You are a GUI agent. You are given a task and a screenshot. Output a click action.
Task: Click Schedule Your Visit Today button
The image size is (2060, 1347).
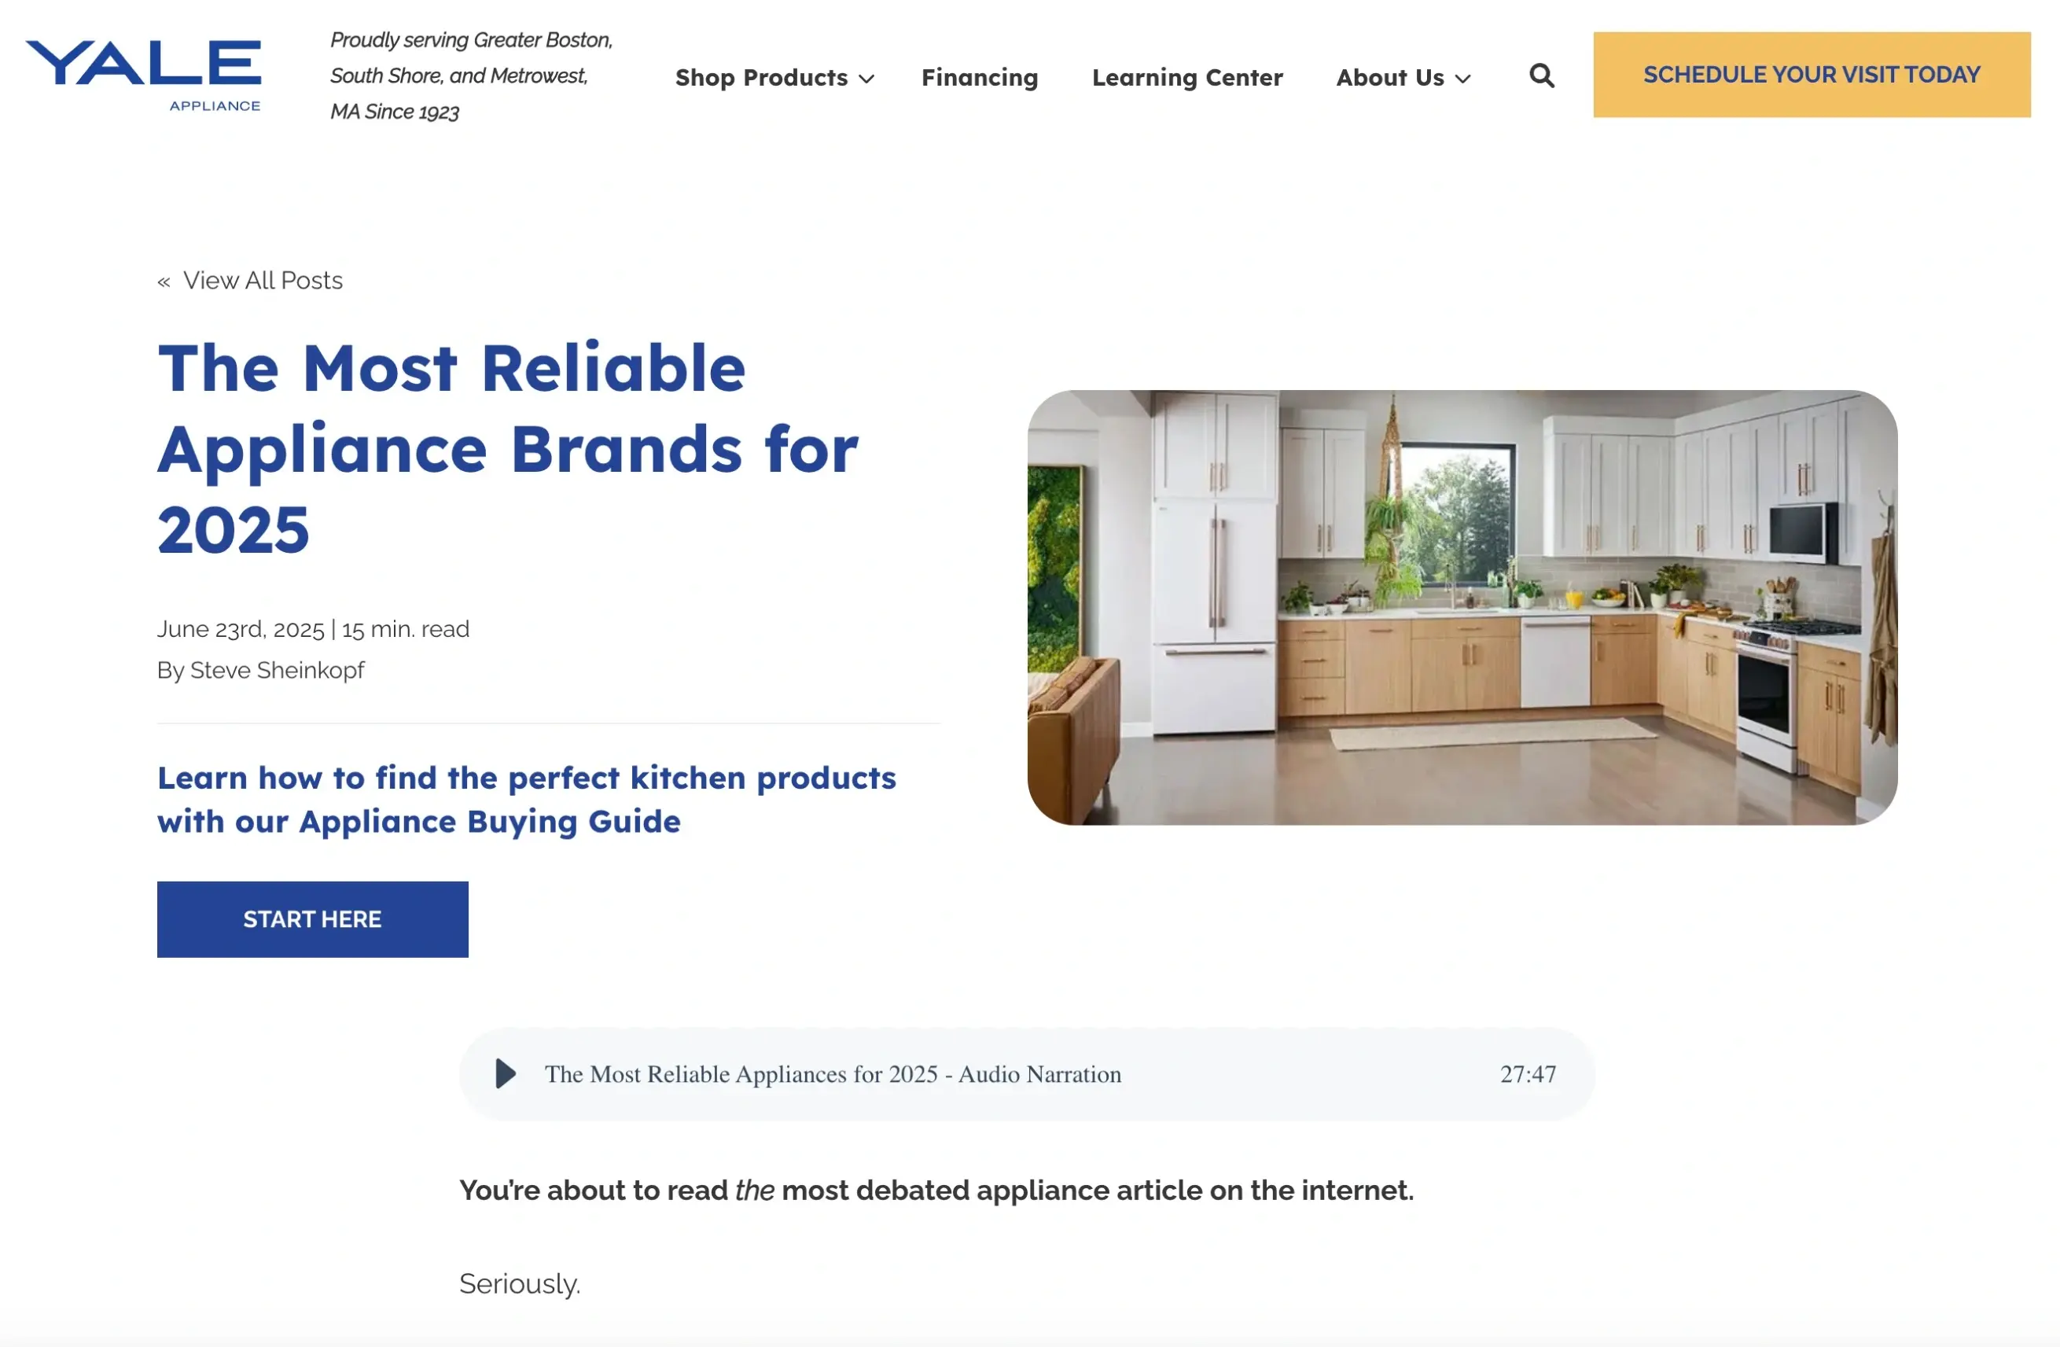click(x=1811, y=75)
